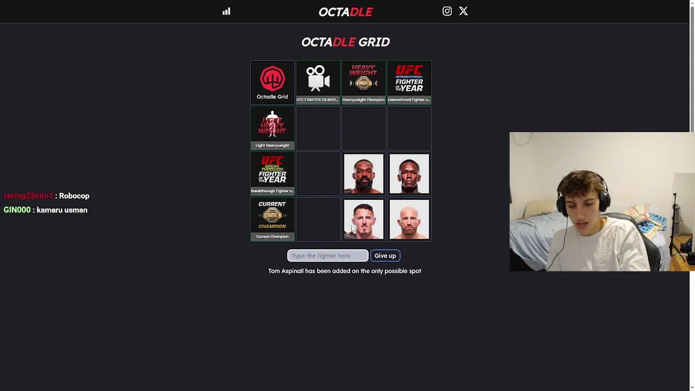Click the OCTADLE GRID heading
This screenshot has height=391, width=695.
coord(345,42)
